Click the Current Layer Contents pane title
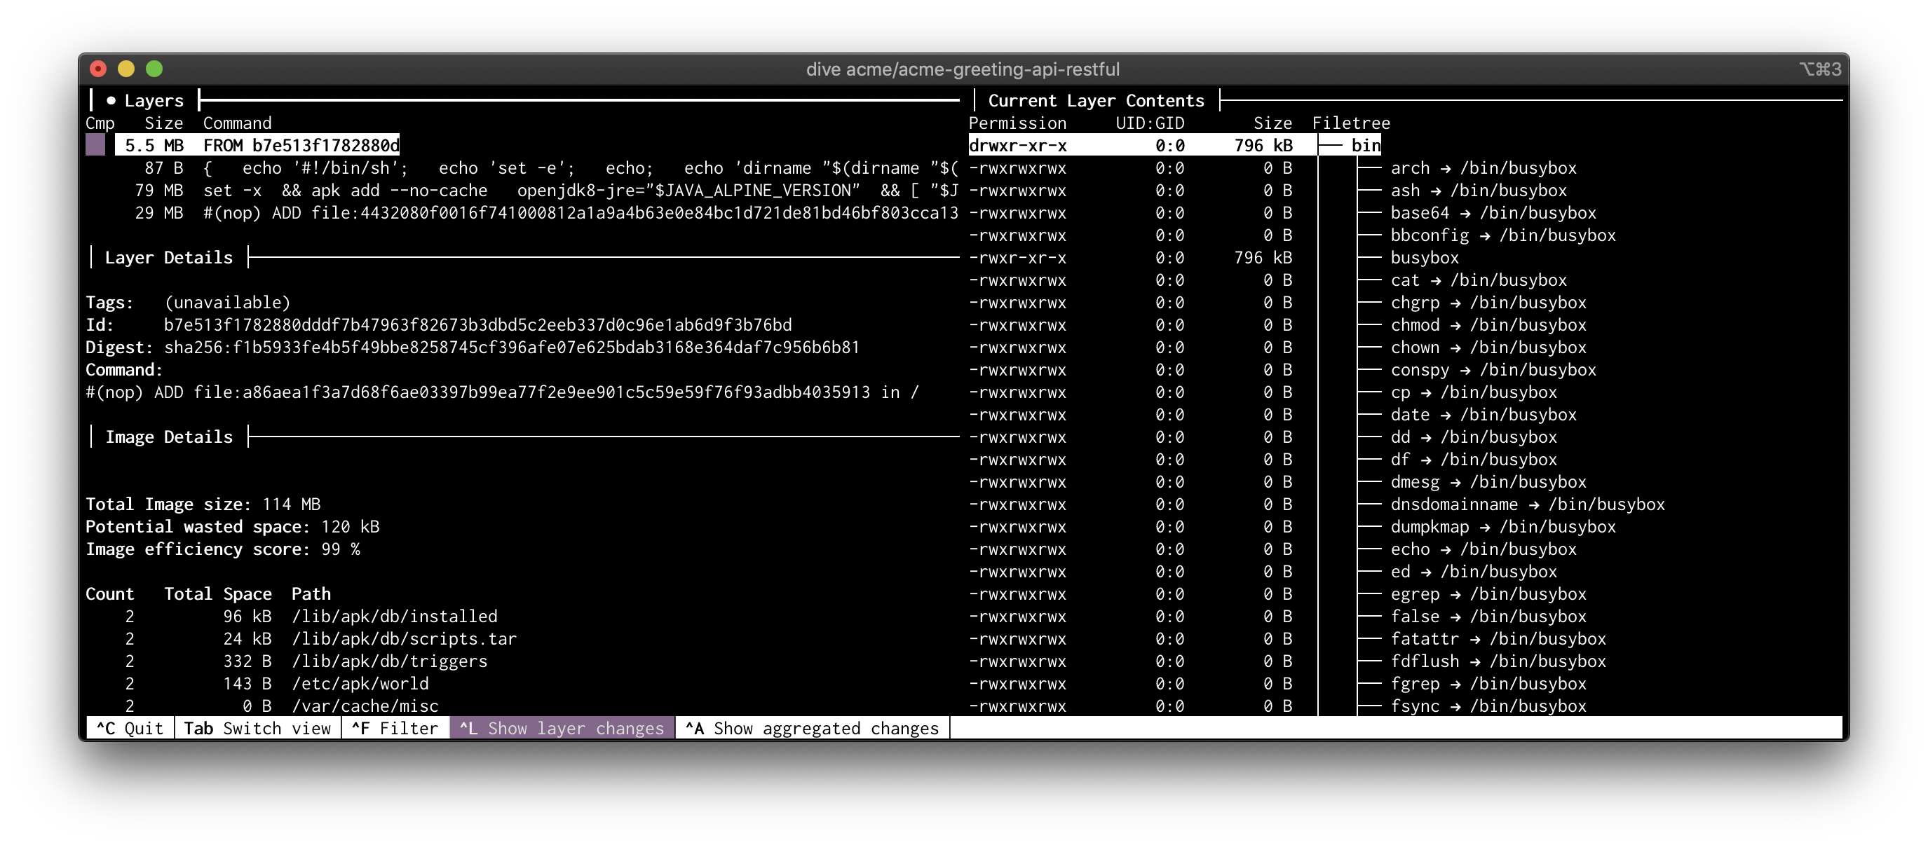Viewport: 1928px width, 845px height. tap(1096, 100)
